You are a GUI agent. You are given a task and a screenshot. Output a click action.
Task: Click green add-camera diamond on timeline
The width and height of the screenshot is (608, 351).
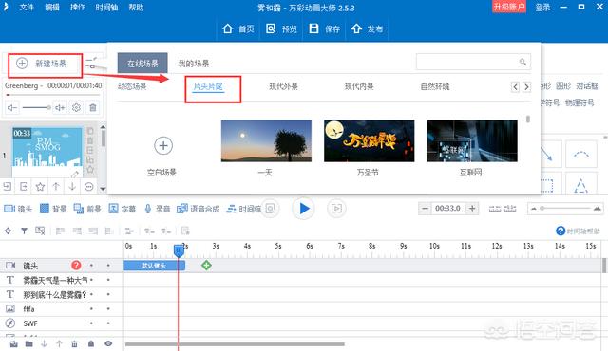click(x=206, y=266)
